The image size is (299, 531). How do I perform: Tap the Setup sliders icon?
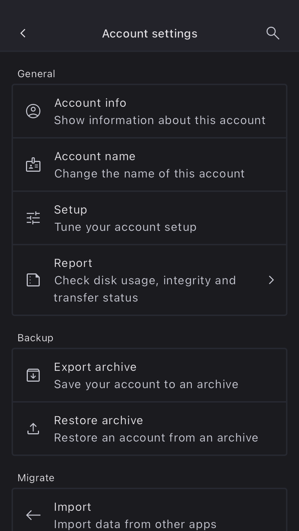tap(33, 218)
